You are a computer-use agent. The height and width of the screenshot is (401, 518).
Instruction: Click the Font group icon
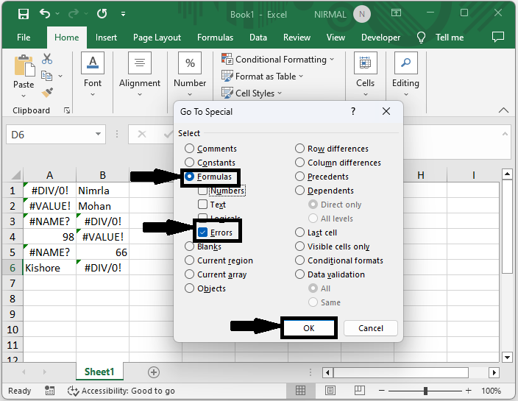pyautogui.click(x=93, y=63)
